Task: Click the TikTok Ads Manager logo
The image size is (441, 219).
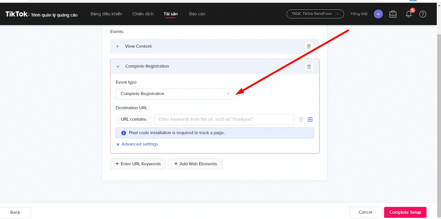Action: coord(41,14)
